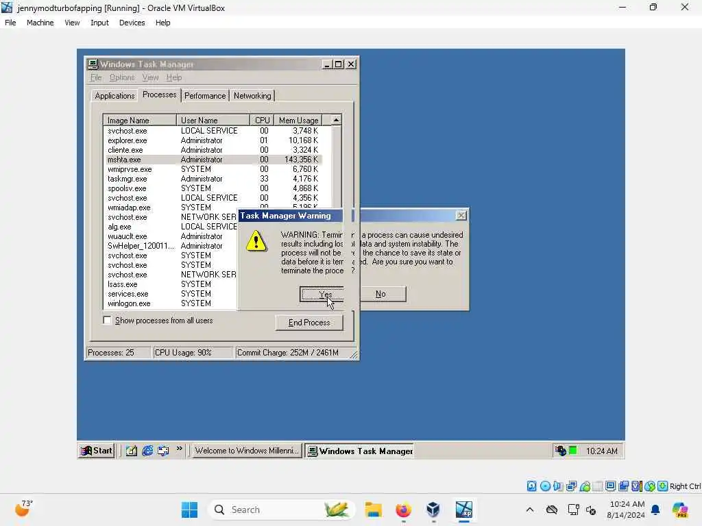Open Firefox from host taskbar
This screenshot has height=526, width=702.
(x=403, y=510)
